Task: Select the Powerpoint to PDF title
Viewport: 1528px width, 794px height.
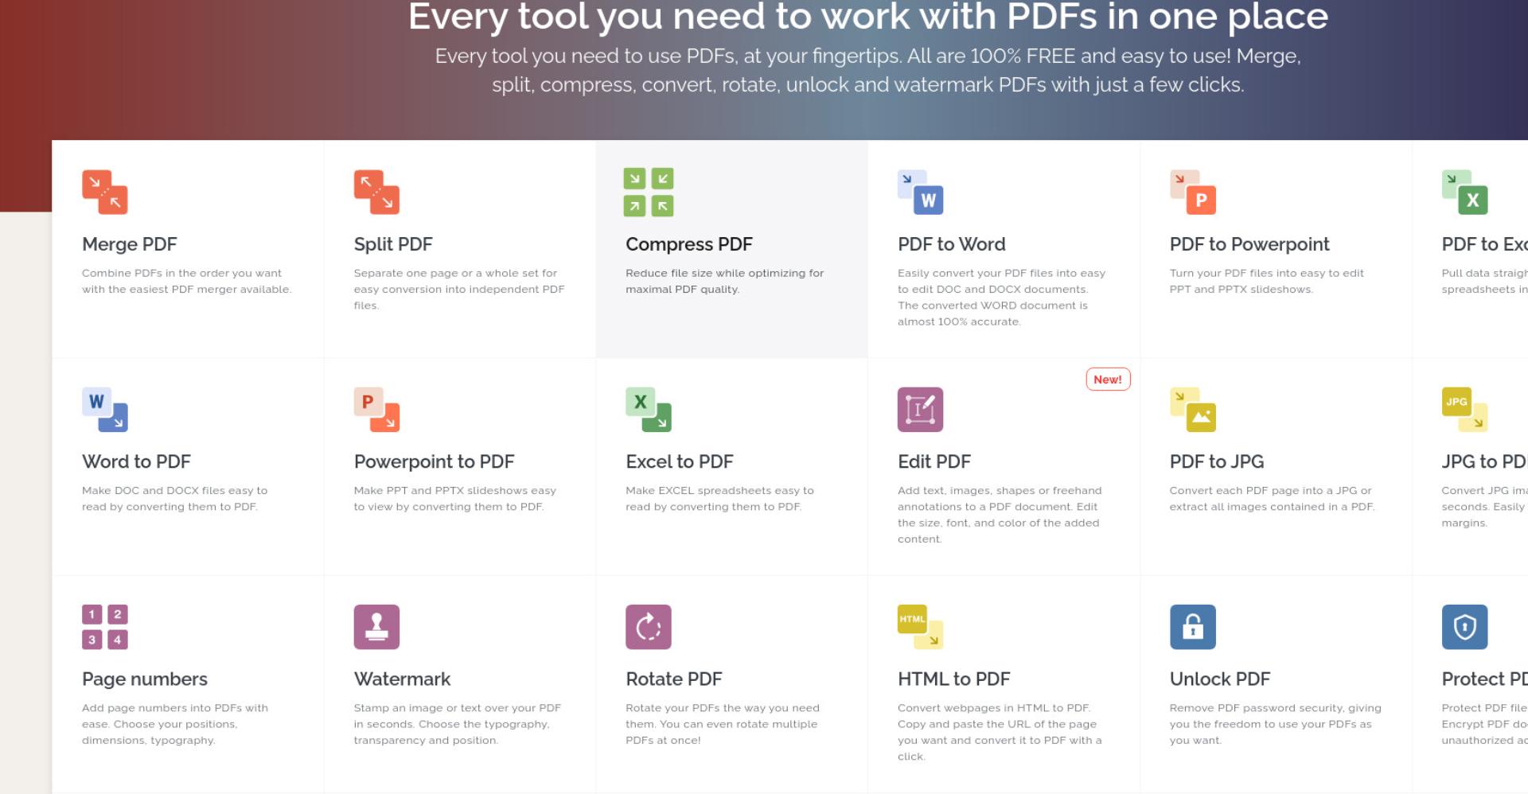Action: coord(434,461)
